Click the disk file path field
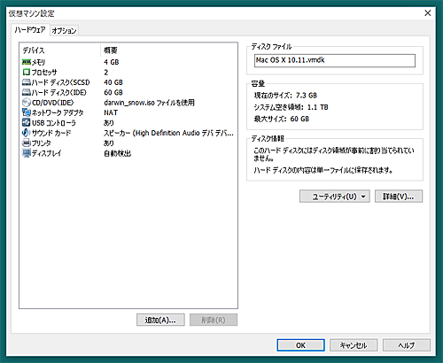The width and height of the screenshot is (443, 363). coord(335,60)
